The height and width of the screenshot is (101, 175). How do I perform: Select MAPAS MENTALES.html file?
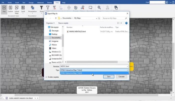click(x=77, y=31)
